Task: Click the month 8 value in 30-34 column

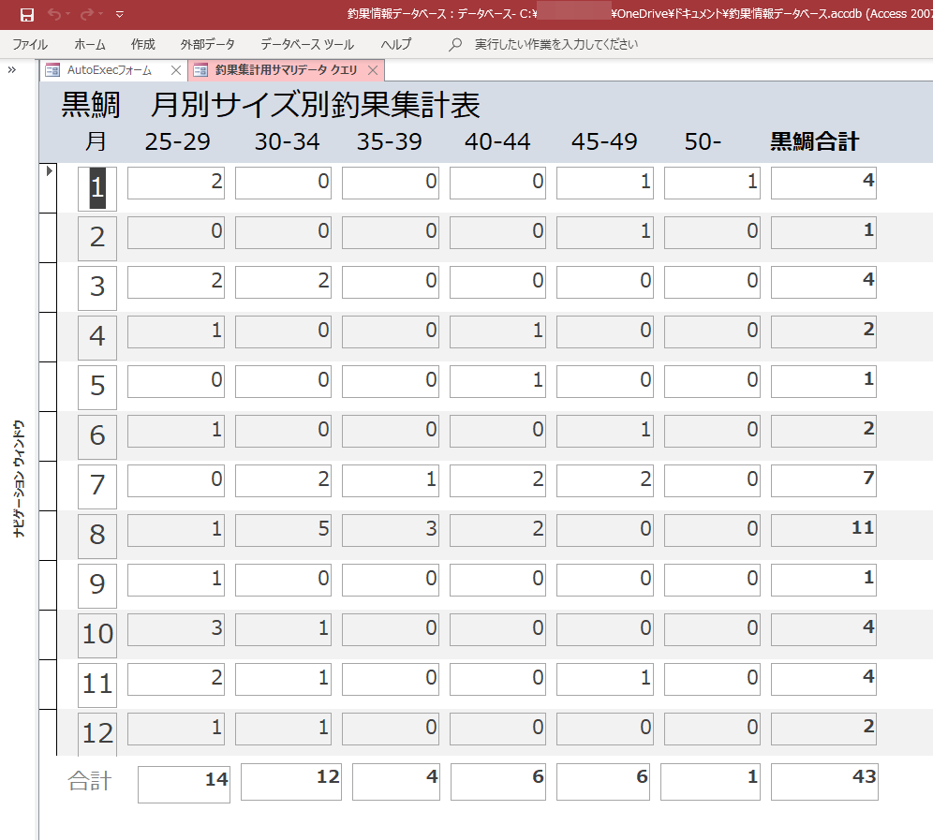Action: [x=282, y=529]
